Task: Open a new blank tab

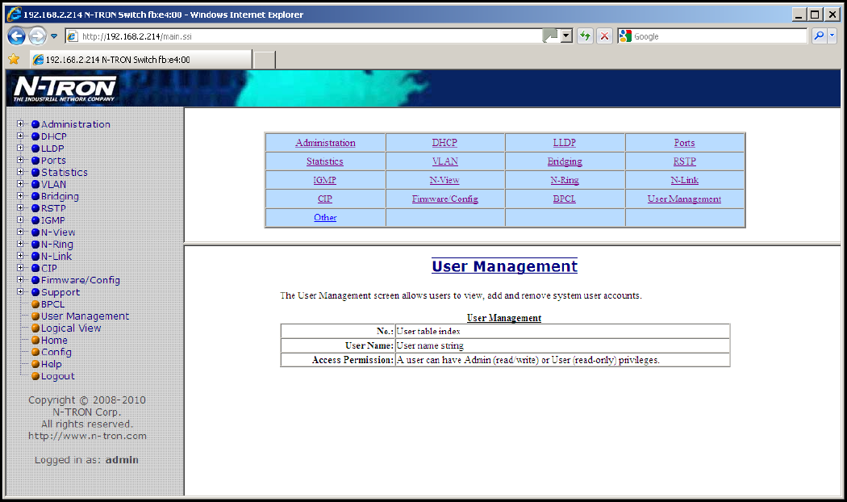Action: pyautogui.click(x=265, y=60)
